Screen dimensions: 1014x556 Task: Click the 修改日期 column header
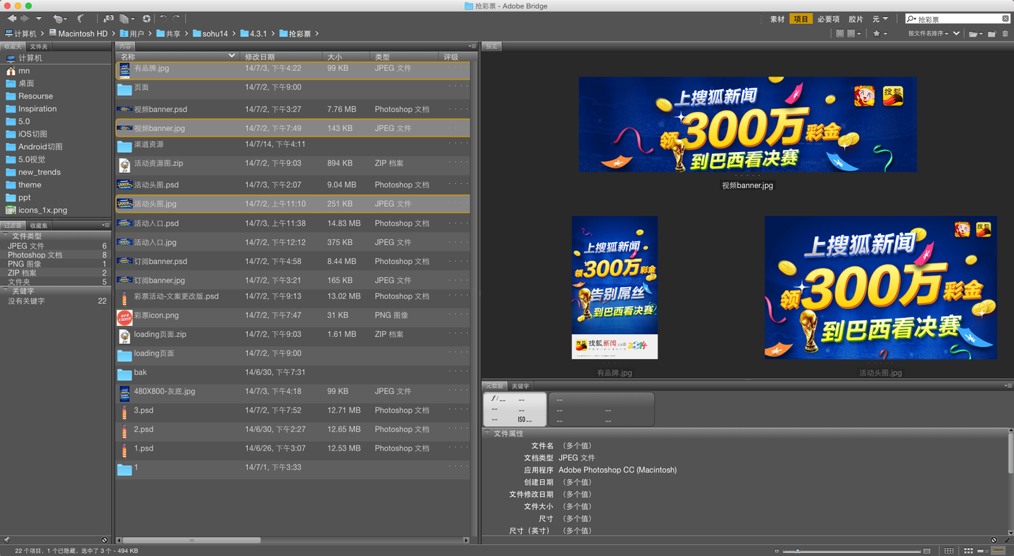260,57
